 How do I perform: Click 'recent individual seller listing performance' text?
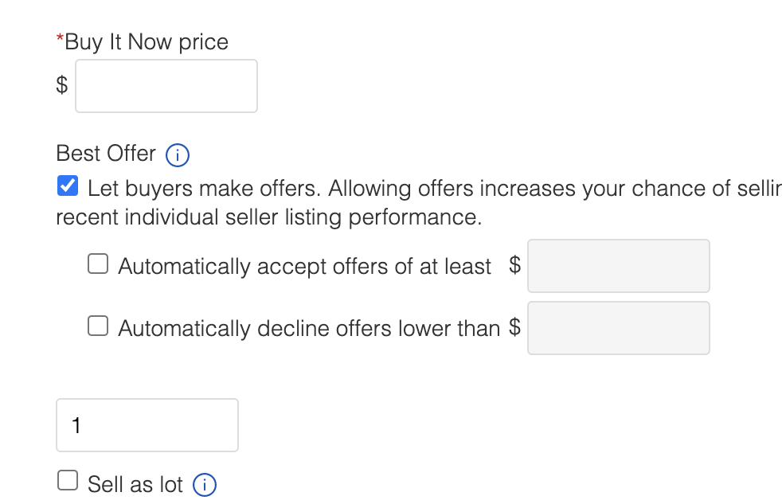coord(269,218)
